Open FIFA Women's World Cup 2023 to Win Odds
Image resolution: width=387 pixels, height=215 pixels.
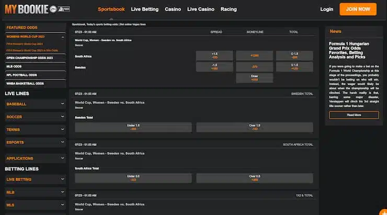click(32, 50)
